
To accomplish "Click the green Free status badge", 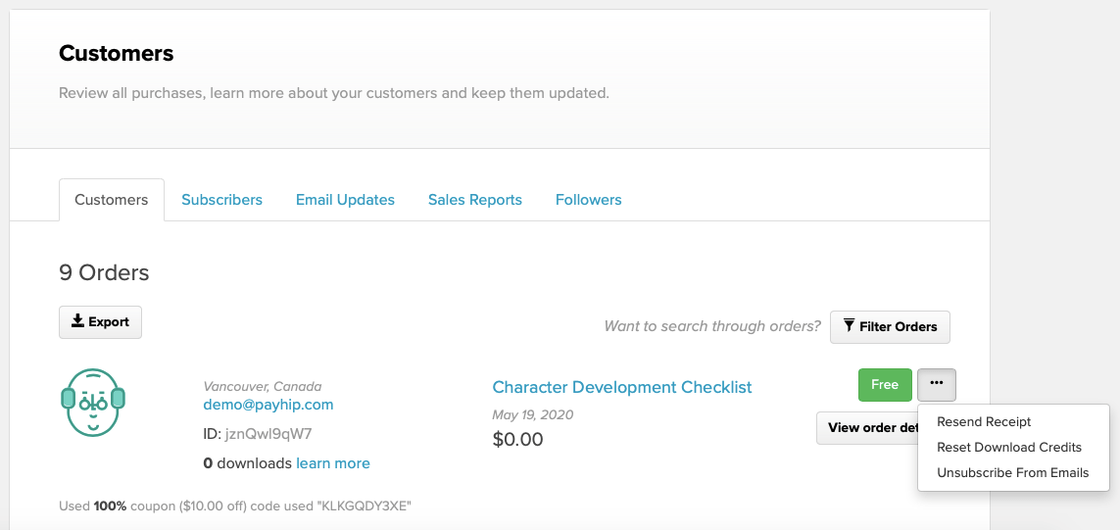I will [x=885, y=385].
